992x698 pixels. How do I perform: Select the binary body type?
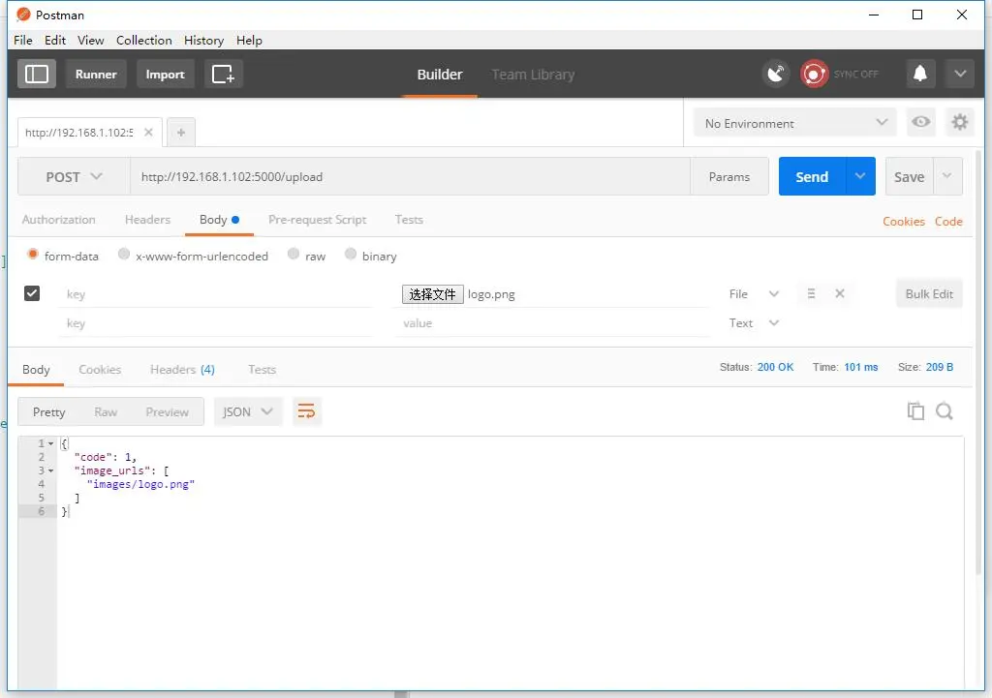click(351, 255)
